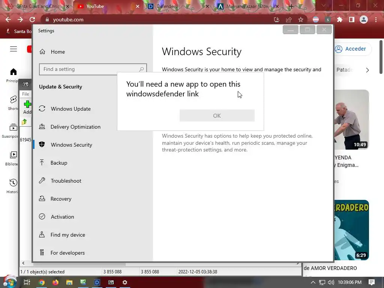Click the share page icon in address bar
Screen dimensions: 384x288
click(x=289, y=19)
